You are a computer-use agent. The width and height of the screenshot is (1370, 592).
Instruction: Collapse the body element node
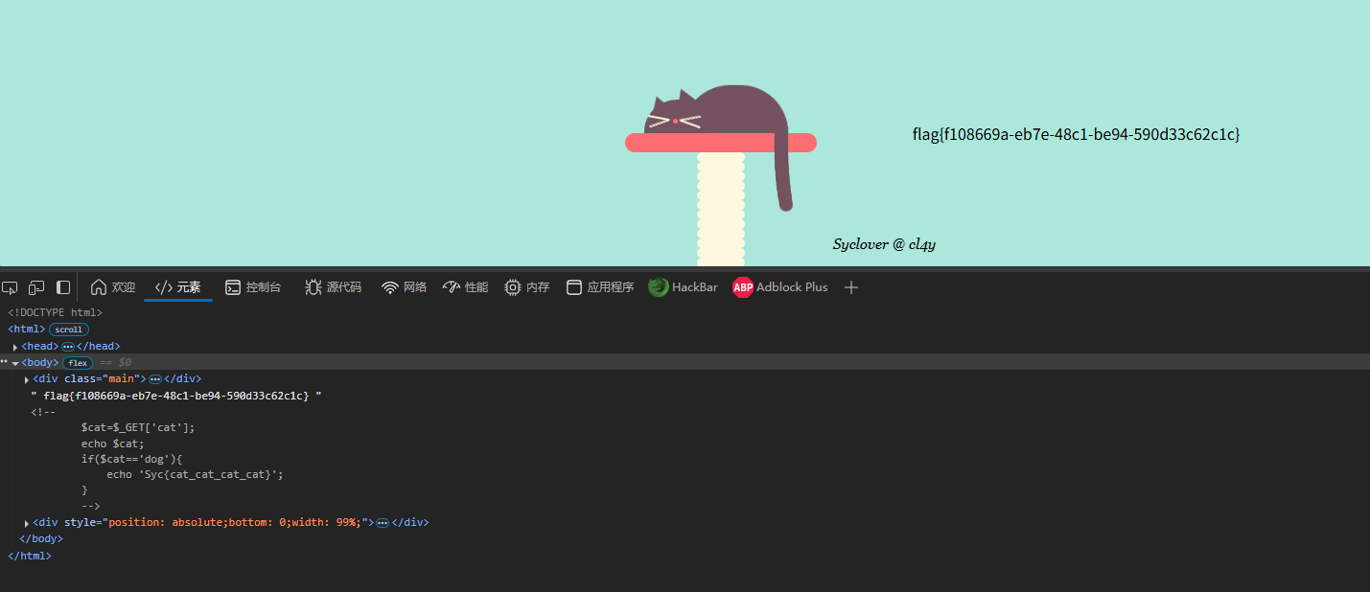click(15, 363)
